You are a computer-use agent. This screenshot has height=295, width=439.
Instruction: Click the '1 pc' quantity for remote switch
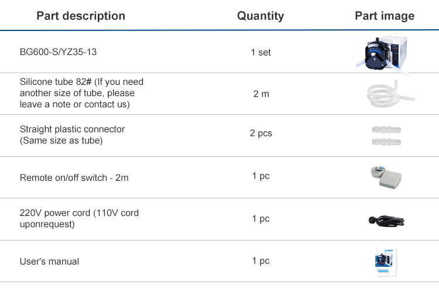pyautogui.click(x=260, y=176)
